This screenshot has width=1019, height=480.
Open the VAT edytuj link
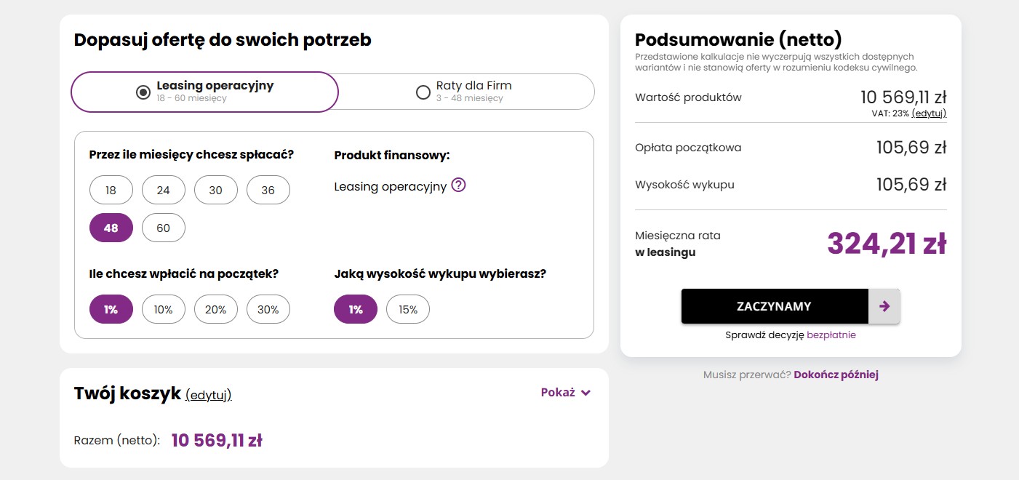[929, 113]
